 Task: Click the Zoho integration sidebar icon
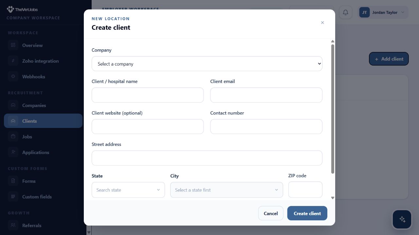[13, 61]
